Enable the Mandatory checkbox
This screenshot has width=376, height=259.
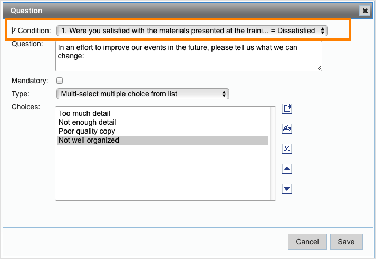pos(60,81)
